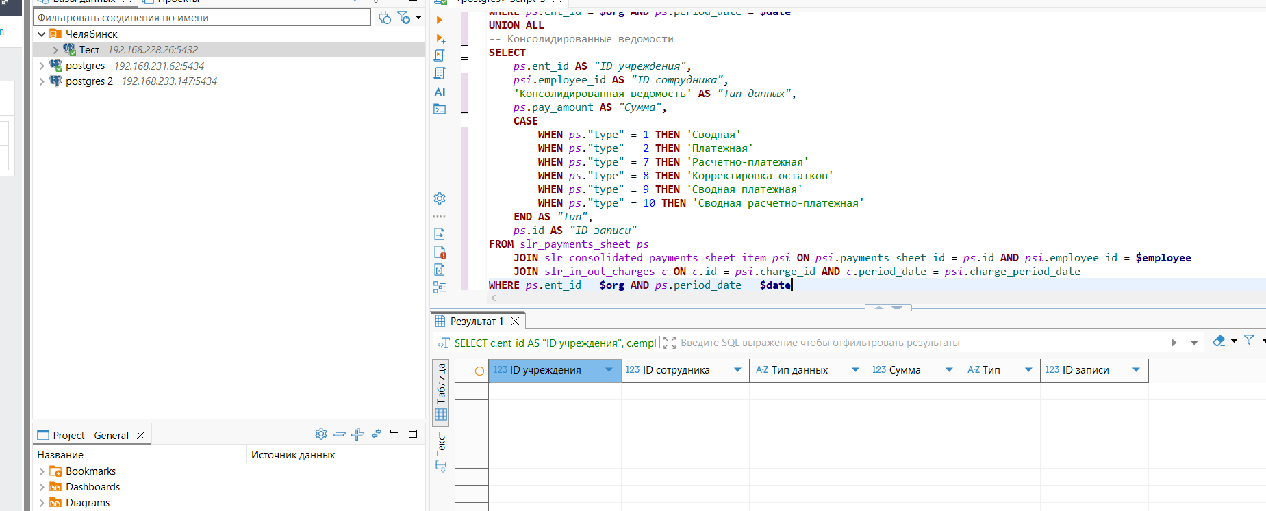Run the SQL query with the orange arrow
Image resolution: width=1266 pixels, height=511 pixels.
440,20
